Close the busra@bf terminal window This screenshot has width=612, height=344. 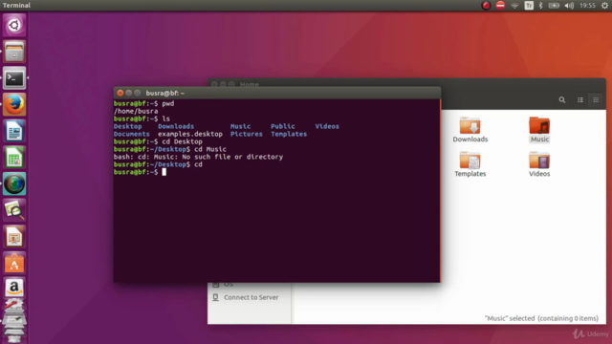(x=120, y=93)
